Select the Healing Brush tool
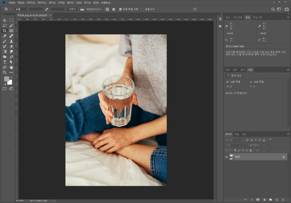The width and height of the screenshot is (291, 203). click(11, 36)
